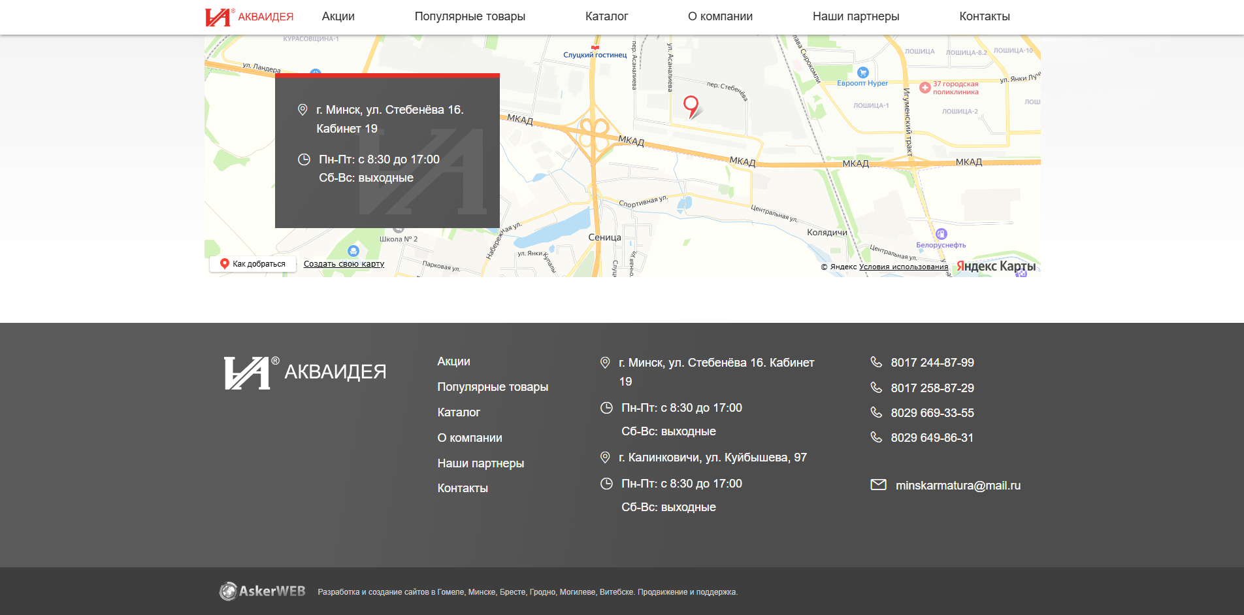
Task: Go to Популярные товары in the top navigation
Action: point(470,16)
